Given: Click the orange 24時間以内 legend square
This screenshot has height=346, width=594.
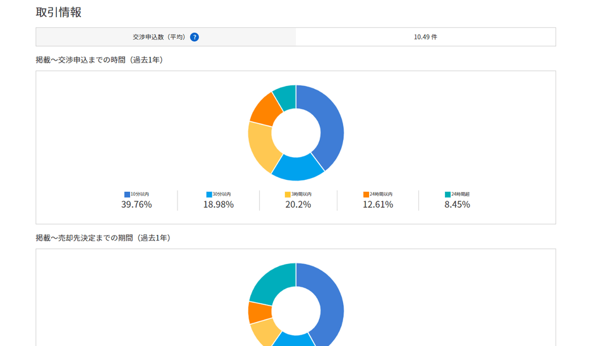Looking at the screenshot, I should click(366, 194).
